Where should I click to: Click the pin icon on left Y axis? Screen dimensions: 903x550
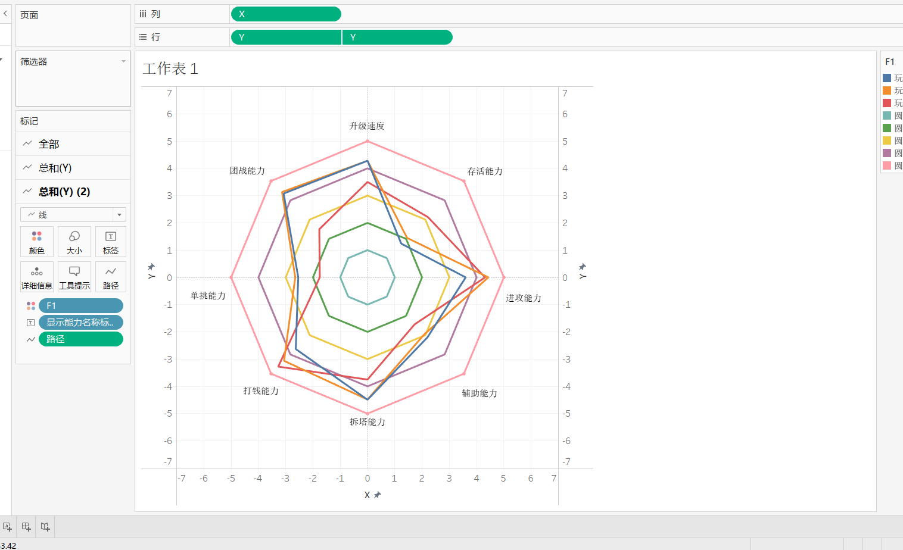[x=151, y=267]
